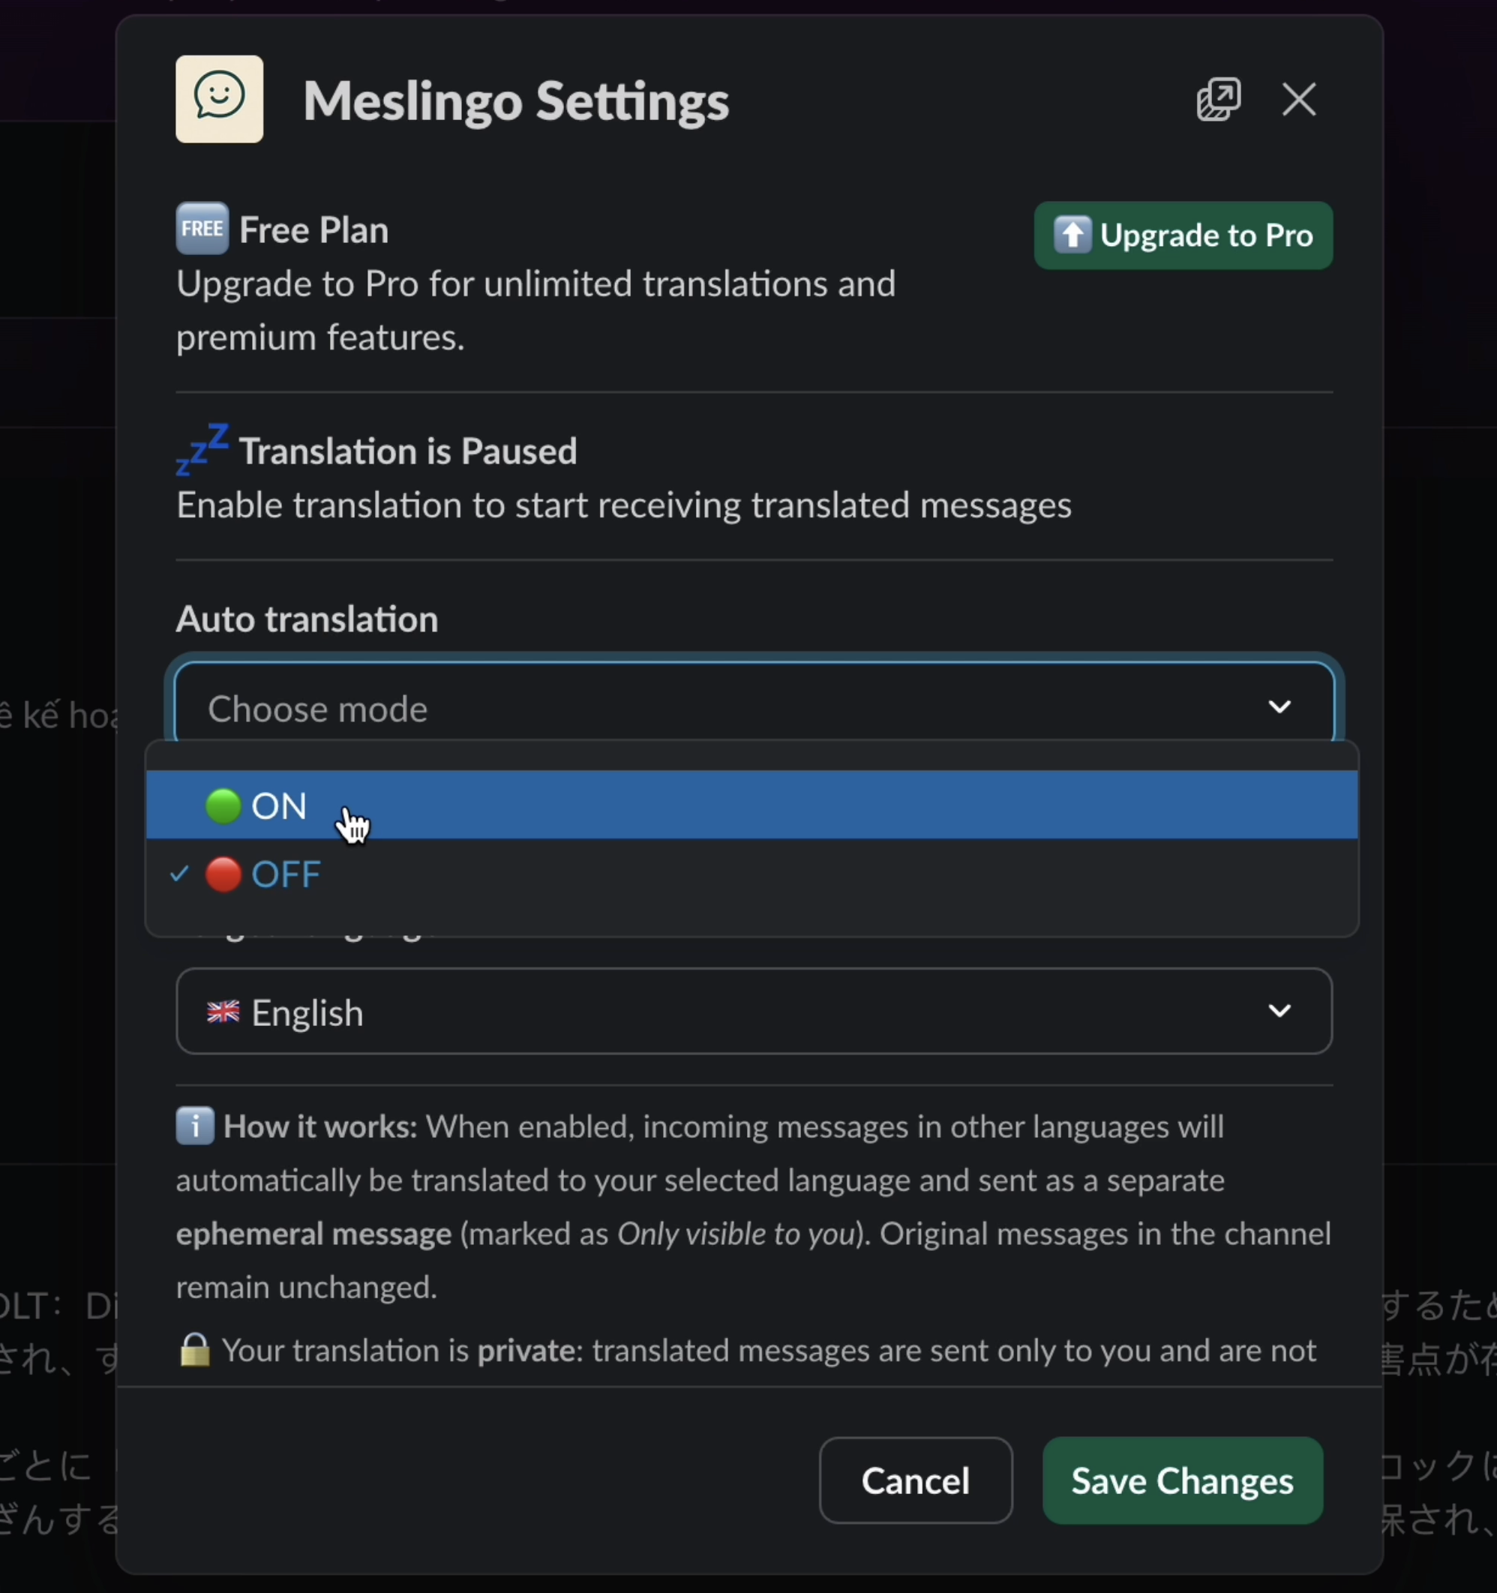Keep auto translation OFF by selecting OFF
Image resolution: width=1497 pixels, height=1593 pixels.
286,874
